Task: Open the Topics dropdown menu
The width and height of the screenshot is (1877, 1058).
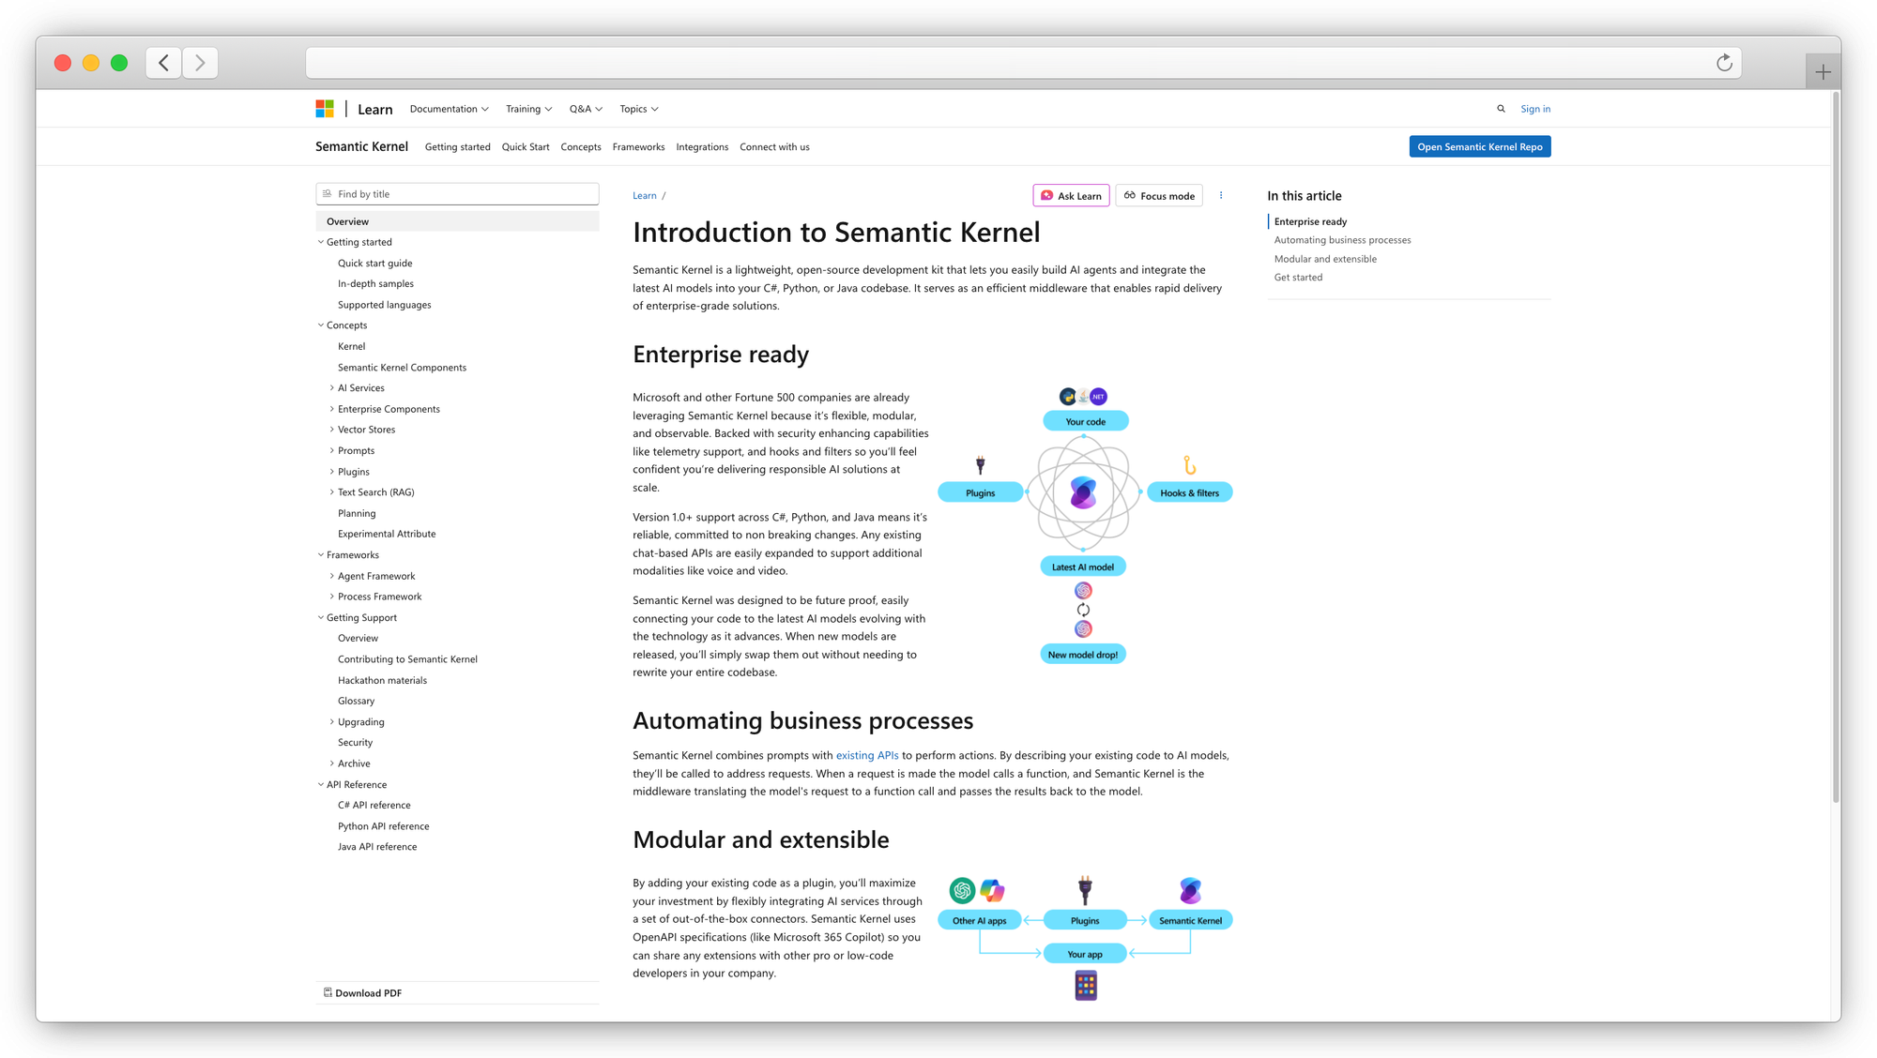Action: pyautogui.click(x=638, y=109)
